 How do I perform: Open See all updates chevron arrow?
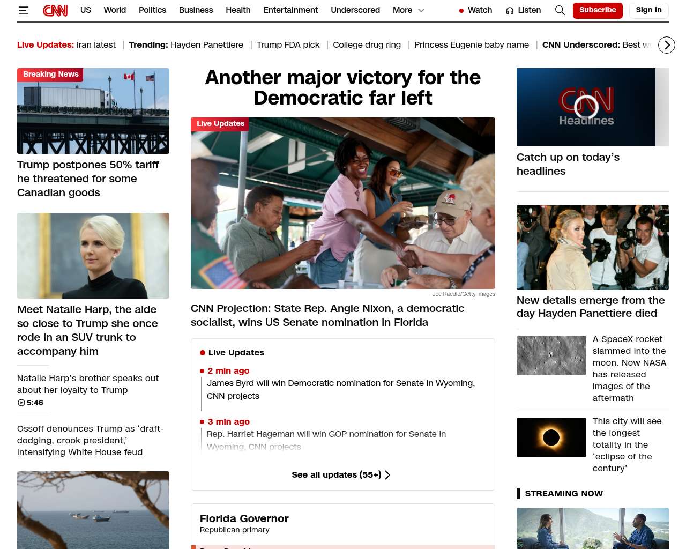point(387,475)
